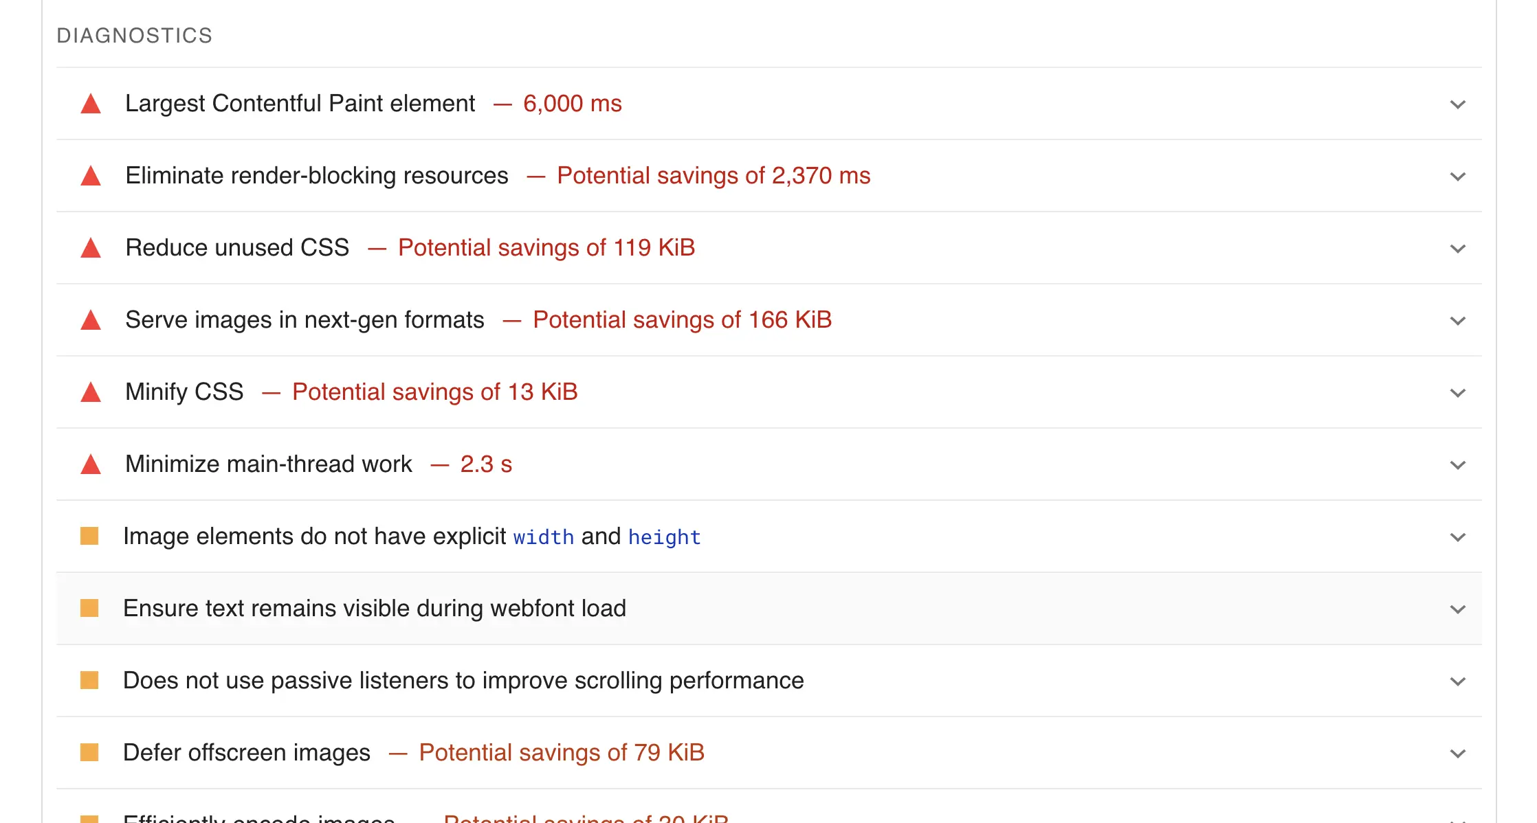Open the Ensure text remains visible audit row
1537x823 pixels.
coord(375,609)
